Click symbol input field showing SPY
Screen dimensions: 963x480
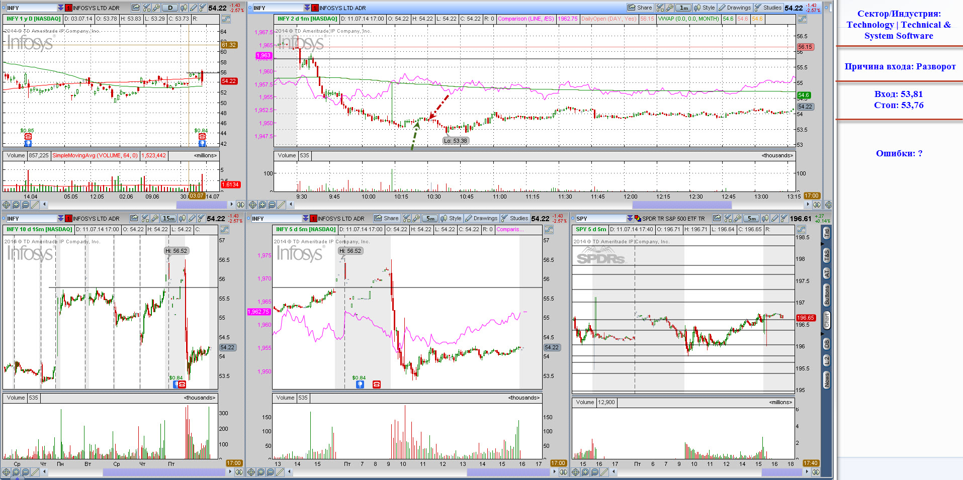point(601,218)
